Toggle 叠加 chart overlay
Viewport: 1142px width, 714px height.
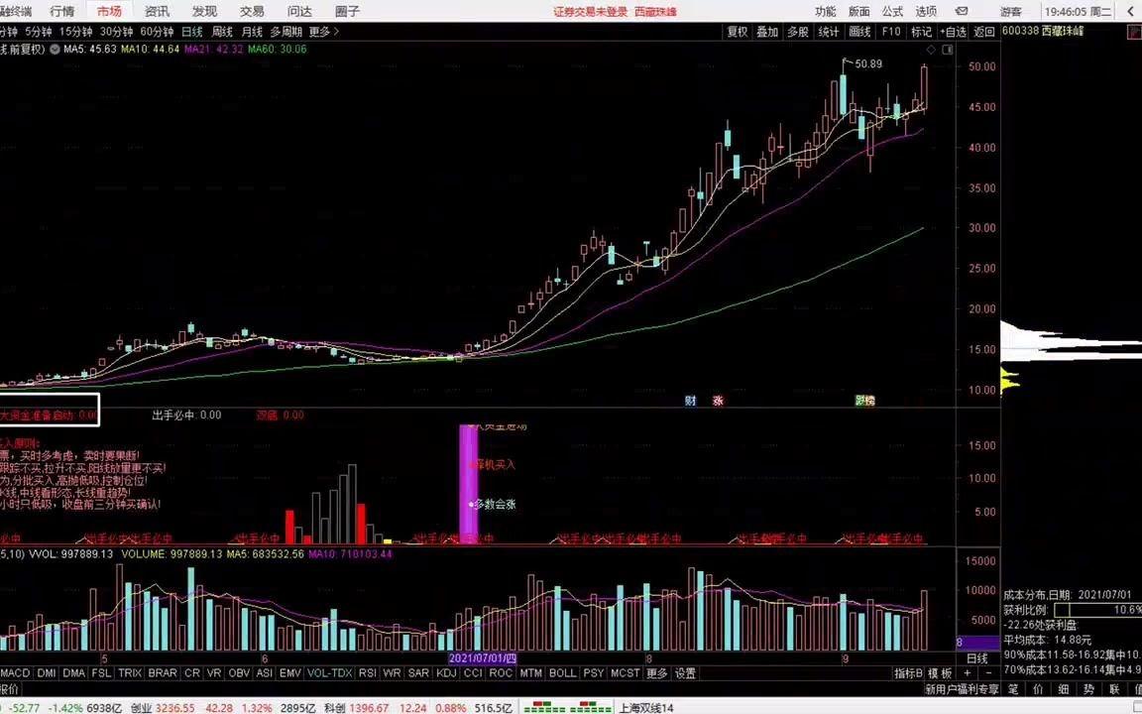pyautogui.click(x=767, y=31)
